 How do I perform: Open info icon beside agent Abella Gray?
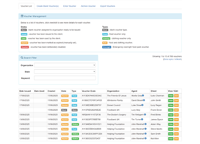pos(143,95)
